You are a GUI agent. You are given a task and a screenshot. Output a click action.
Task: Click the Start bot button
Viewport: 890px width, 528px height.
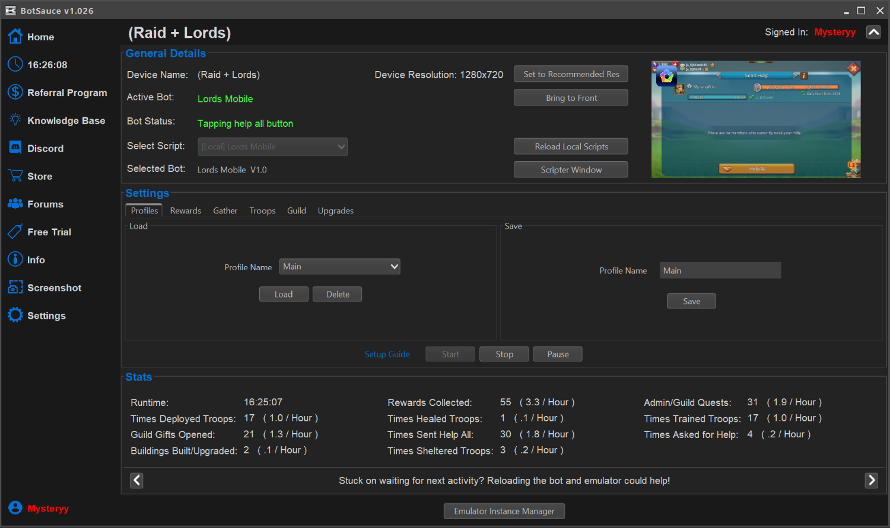450,354
